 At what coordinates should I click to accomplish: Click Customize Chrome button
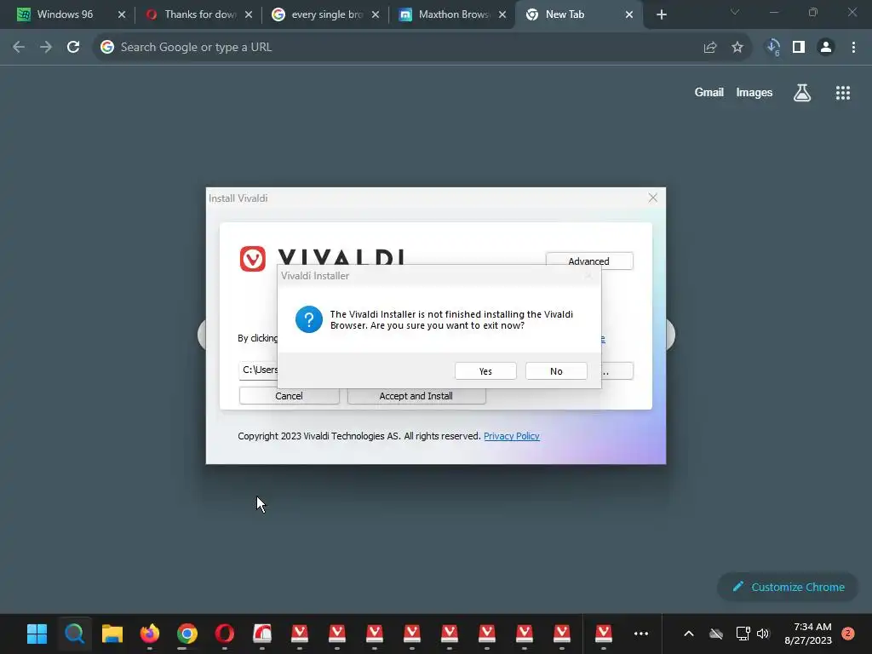788,587
